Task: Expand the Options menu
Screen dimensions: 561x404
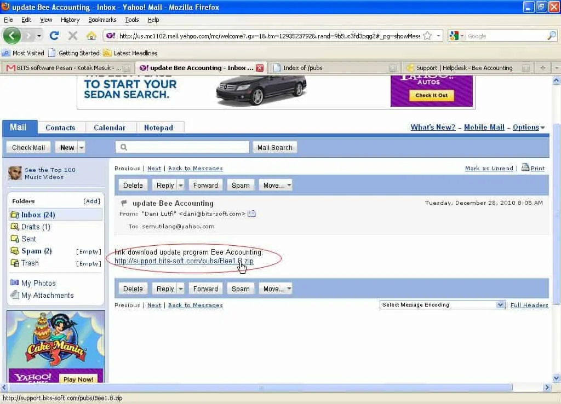Action: coord(529,128)
